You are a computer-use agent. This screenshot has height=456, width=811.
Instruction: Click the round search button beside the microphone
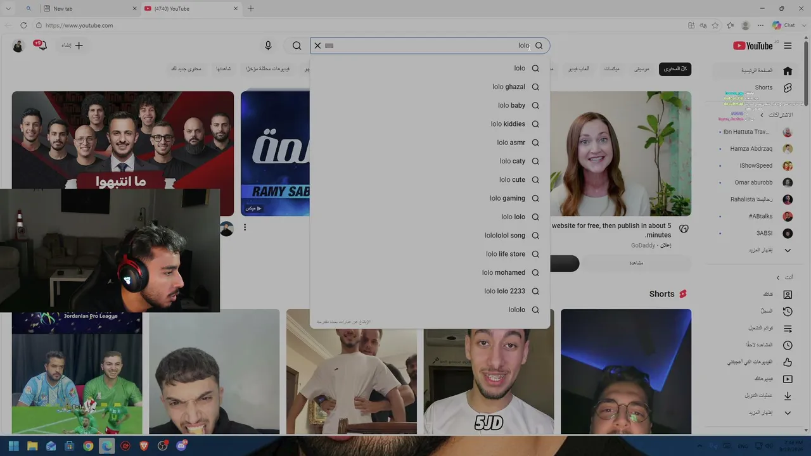297,46
